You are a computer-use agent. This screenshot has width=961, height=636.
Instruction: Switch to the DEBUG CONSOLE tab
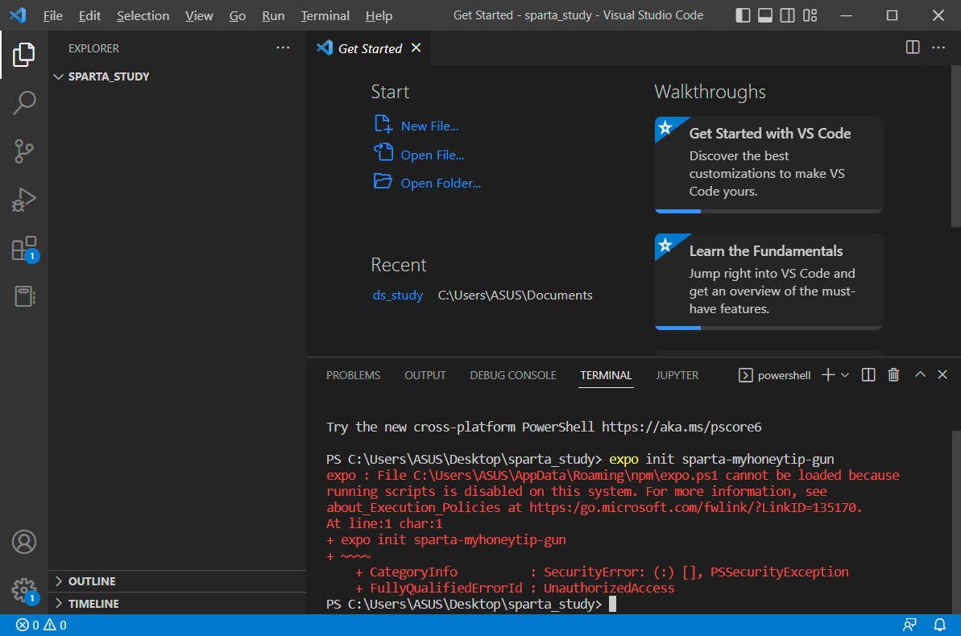513,375
